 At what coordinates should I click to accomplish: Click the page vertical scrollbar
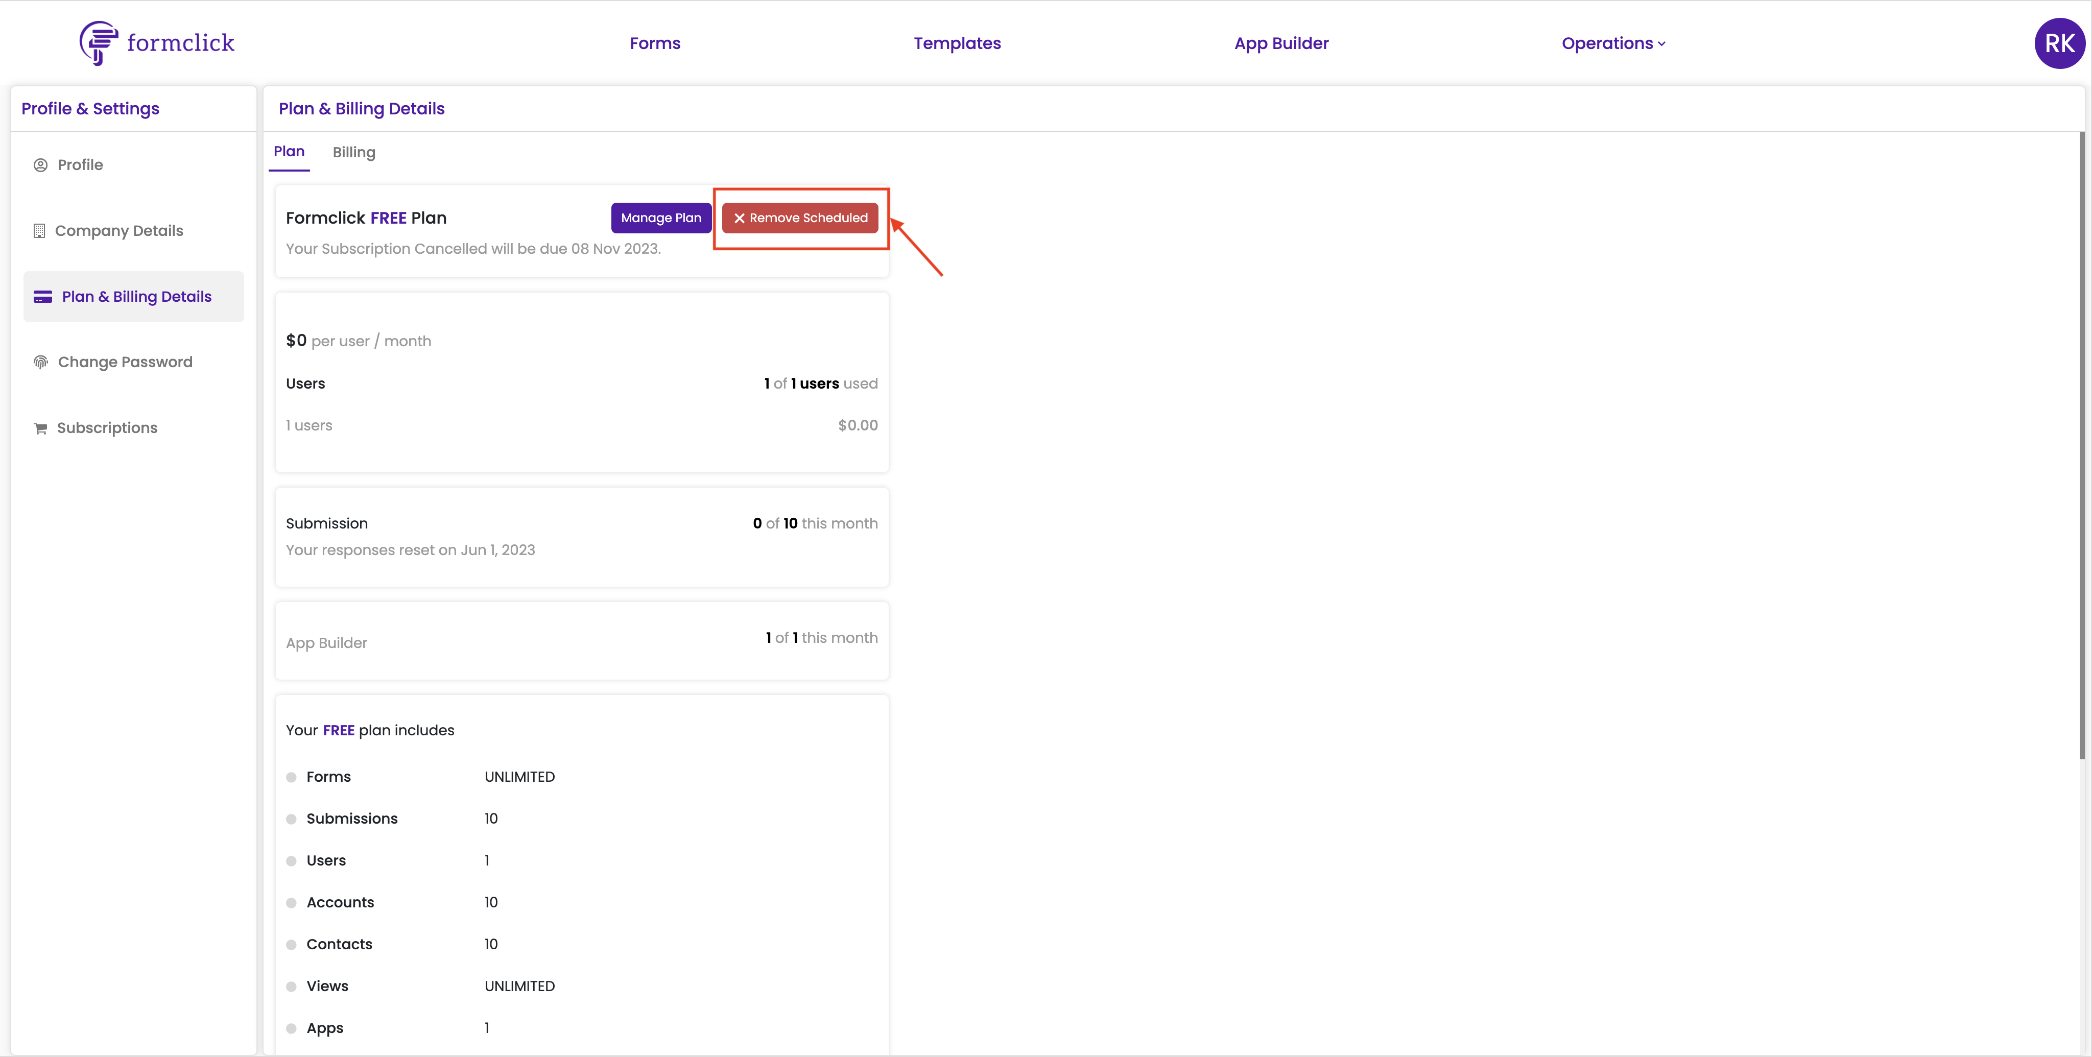click(x=2081, y=446)
